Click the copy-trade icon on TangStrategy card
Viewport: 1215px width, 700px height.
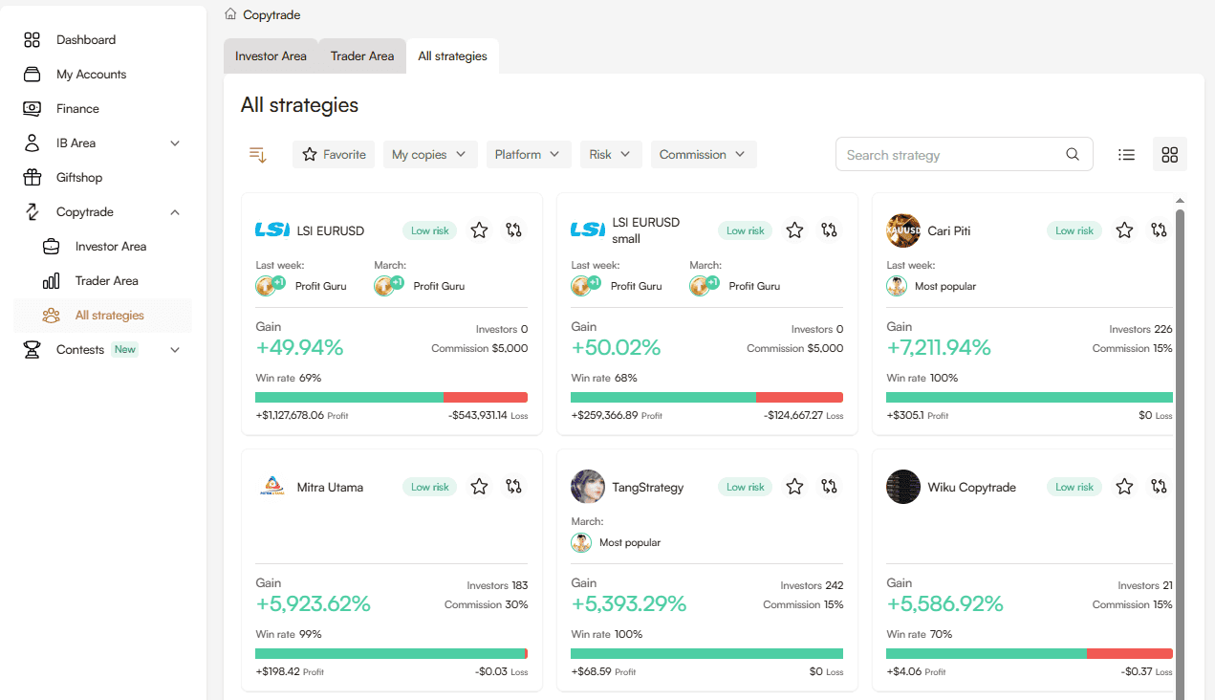click(x=829, y=487)
